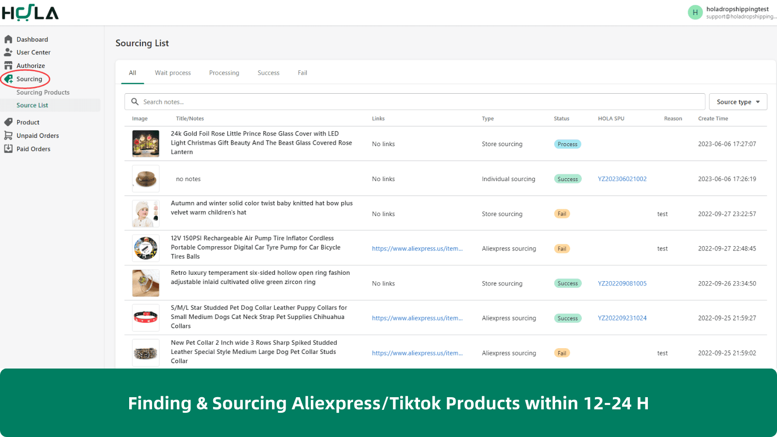Switch to the Processing tab

tap(224, 73)
